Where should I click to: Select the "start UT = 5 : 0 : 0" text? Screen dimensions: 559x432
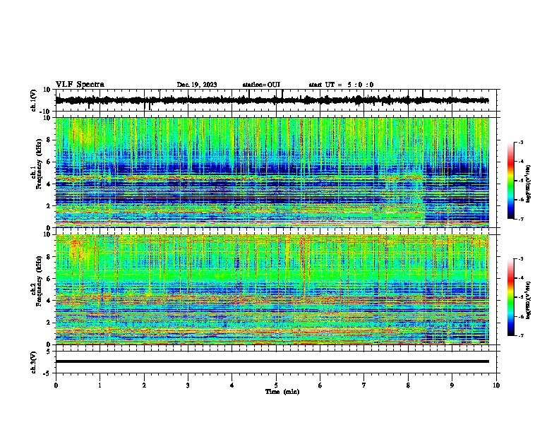tap(341, 85)
